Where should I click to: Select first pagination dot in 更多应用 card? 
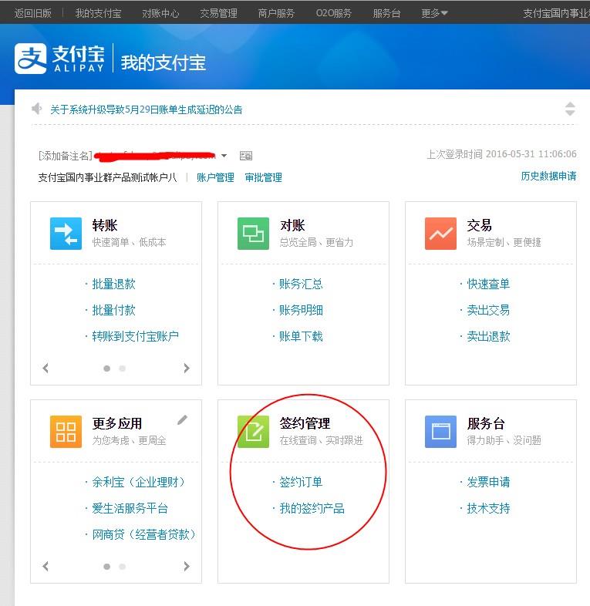[107, 567]
